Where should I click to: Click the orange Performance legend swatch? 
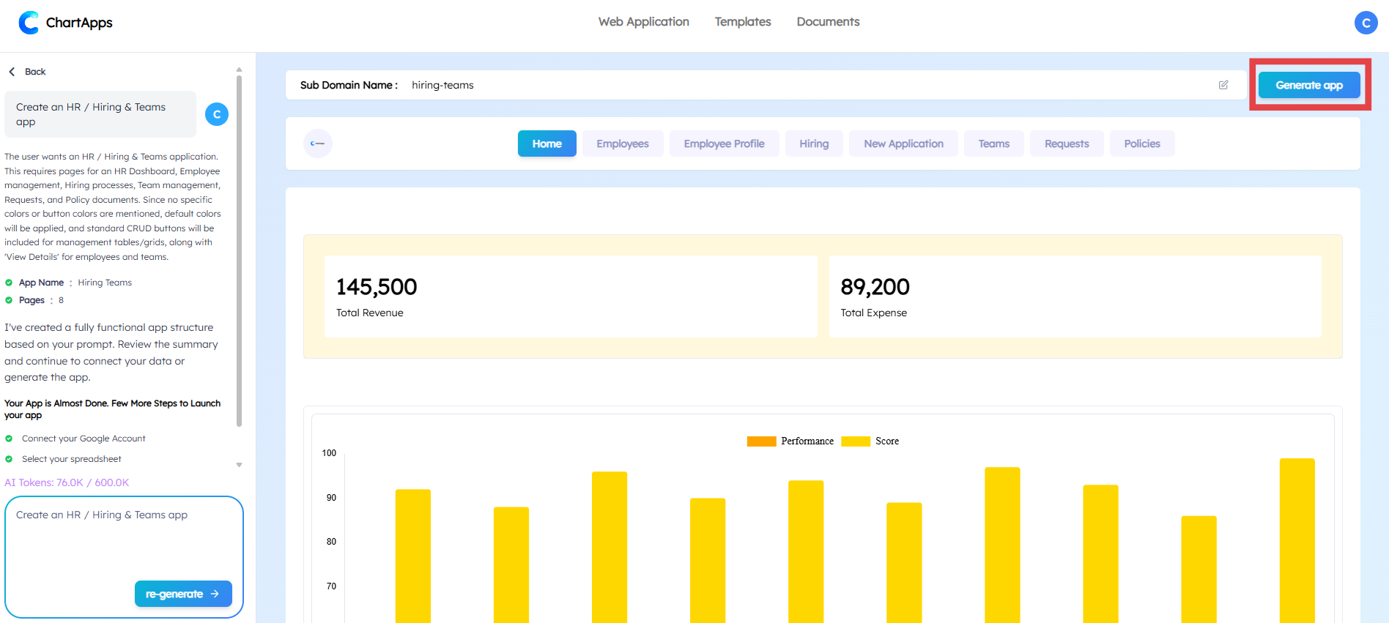761,441
